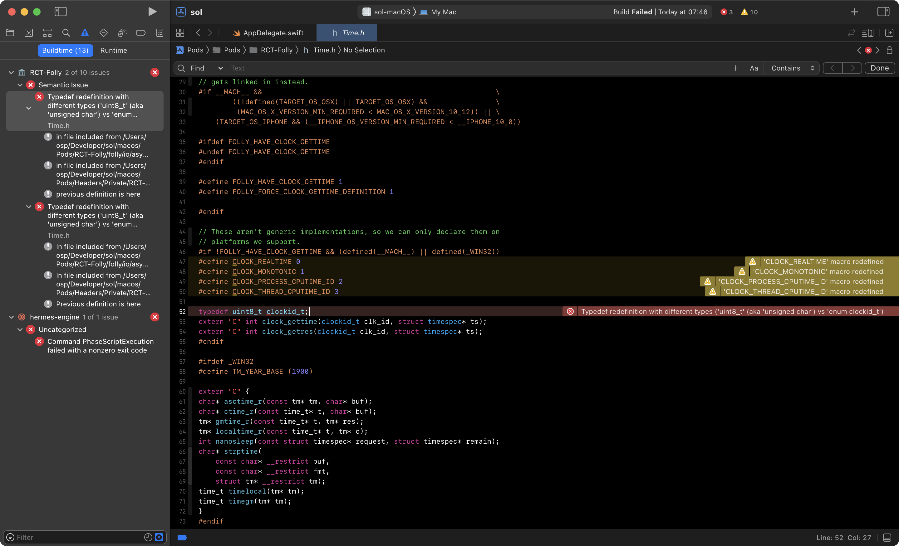Toggle the left sidebar visibility

tap(60, 11)
